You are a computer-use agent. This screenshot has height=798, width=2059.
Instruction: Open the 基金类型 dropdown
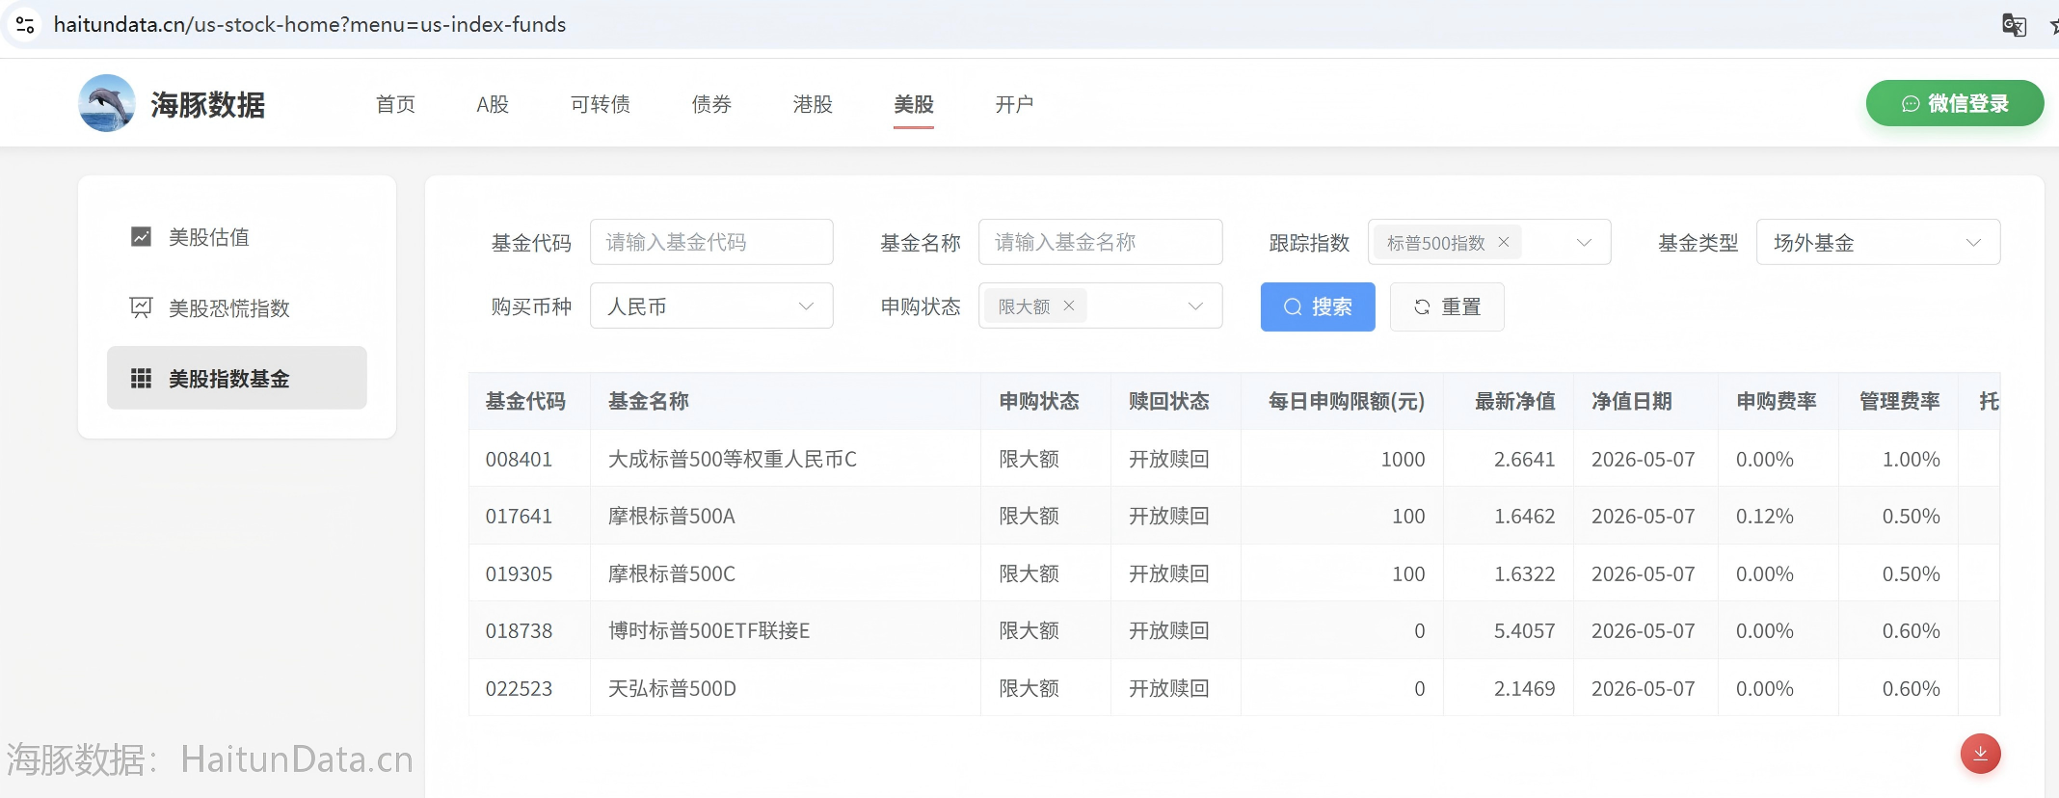(1878, 242)
